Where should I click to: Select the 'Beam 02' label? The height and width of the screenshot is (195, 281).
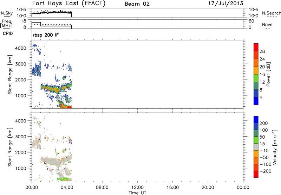(137, 4)
